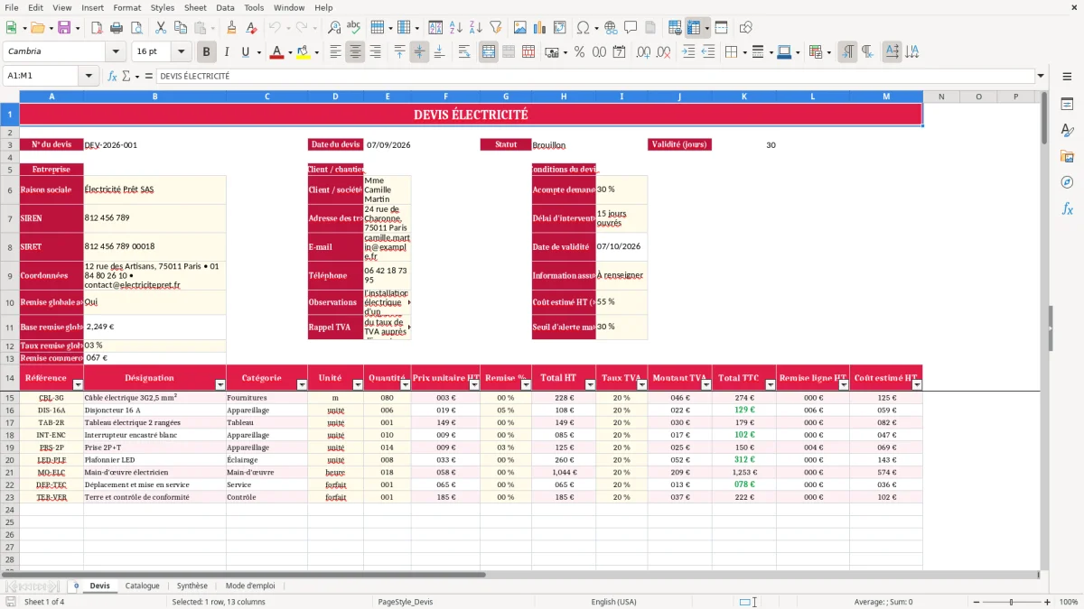Screen dimensions: 1084x609
Task: Select column D by its header
Action: click(x=335, y=97)
